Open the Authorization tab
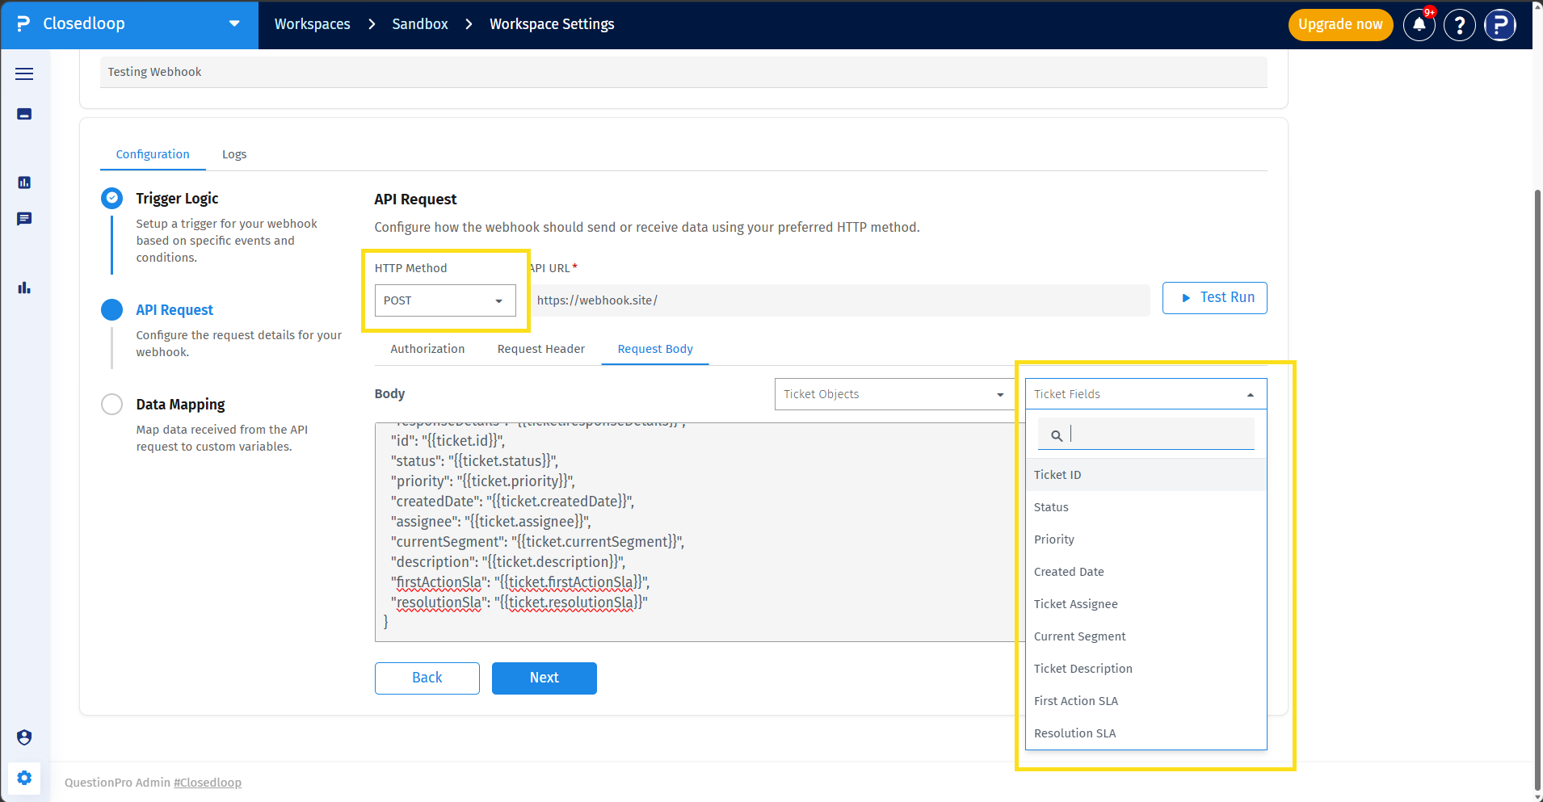 click(x=427, y=349)
